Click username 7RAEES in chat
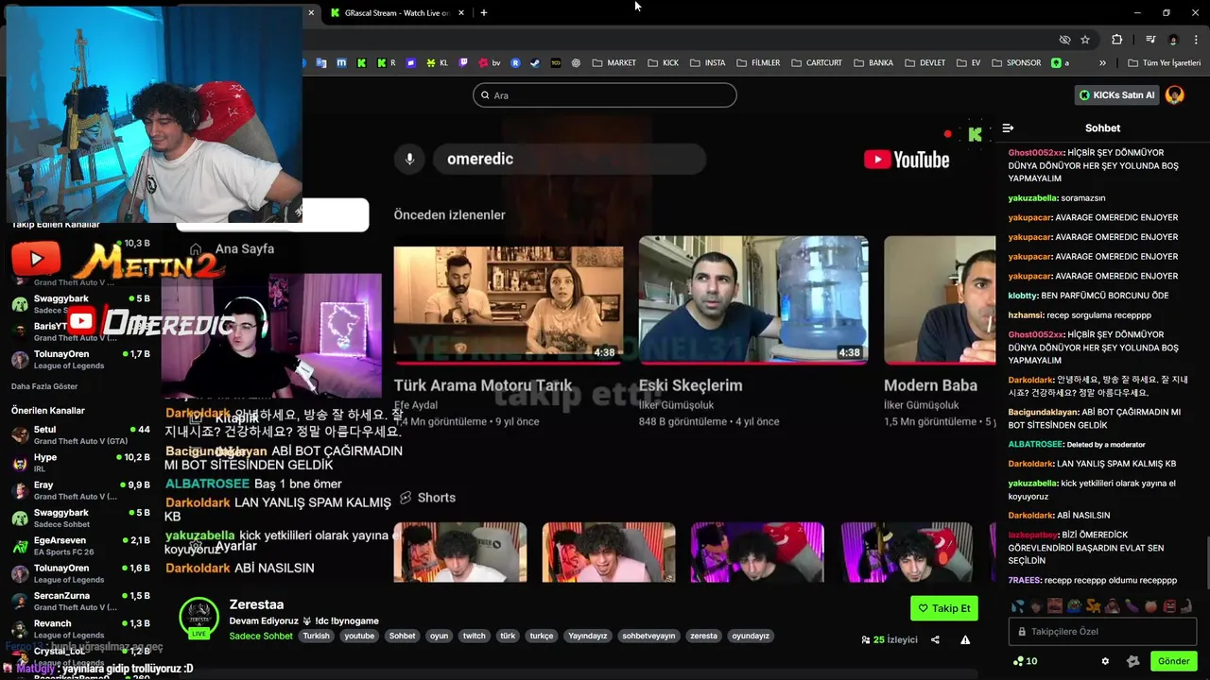The height and width of the screenshot is (680, 1210). tap(1023, 581)
